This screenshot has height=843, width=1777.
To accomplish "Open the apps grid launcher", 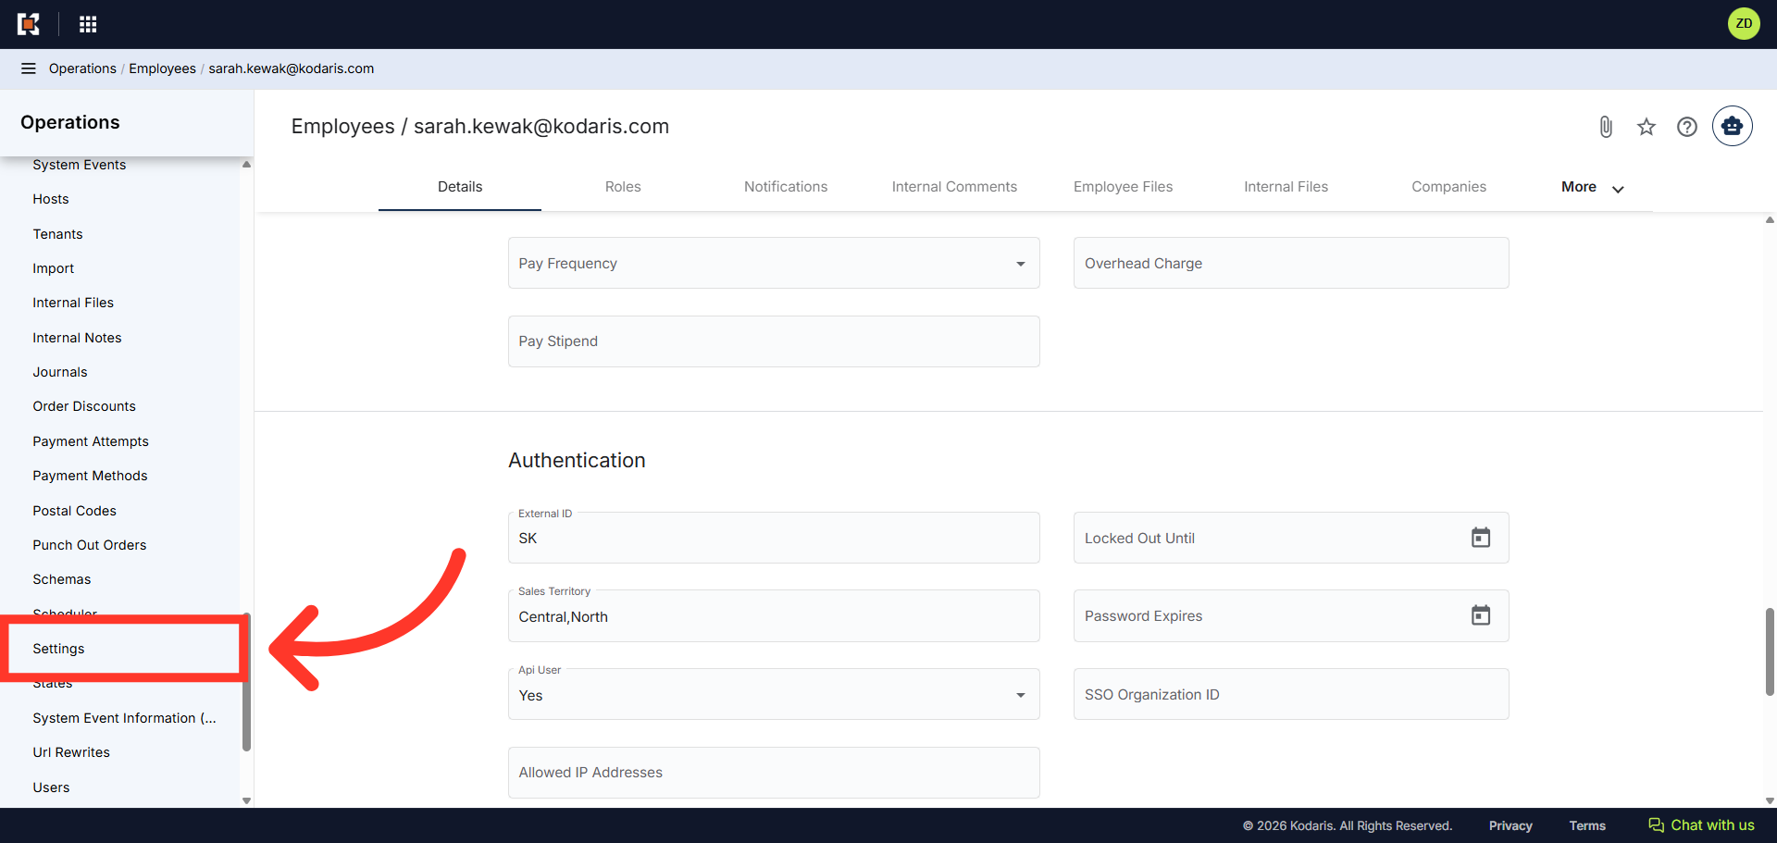I will [x=88, y=24].
